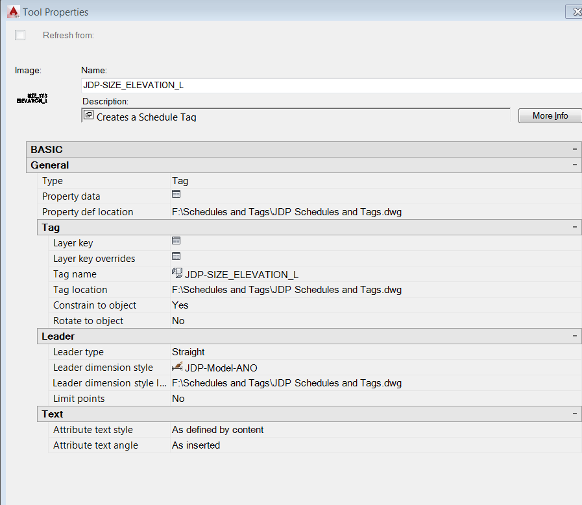Collapse the Text section
This screenshot has height=505, width=582.
574,414
